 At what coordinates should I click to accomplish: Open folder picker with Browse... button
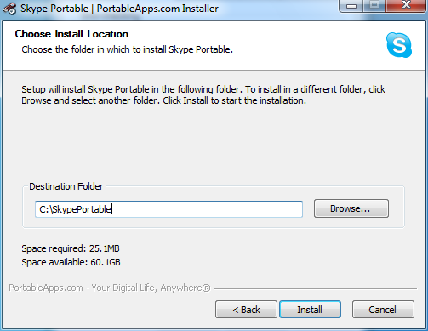(351, 208)
